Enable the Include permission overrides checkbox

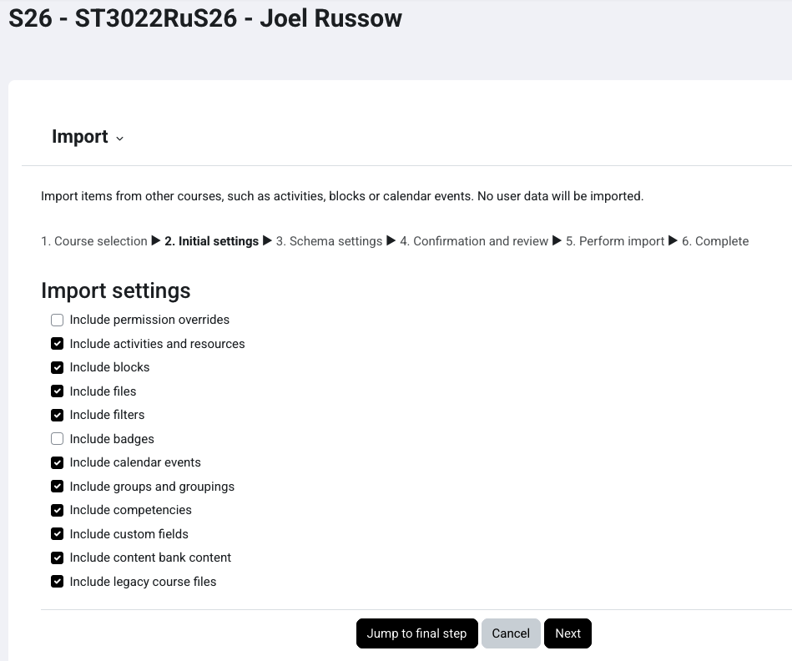[57, 320]
